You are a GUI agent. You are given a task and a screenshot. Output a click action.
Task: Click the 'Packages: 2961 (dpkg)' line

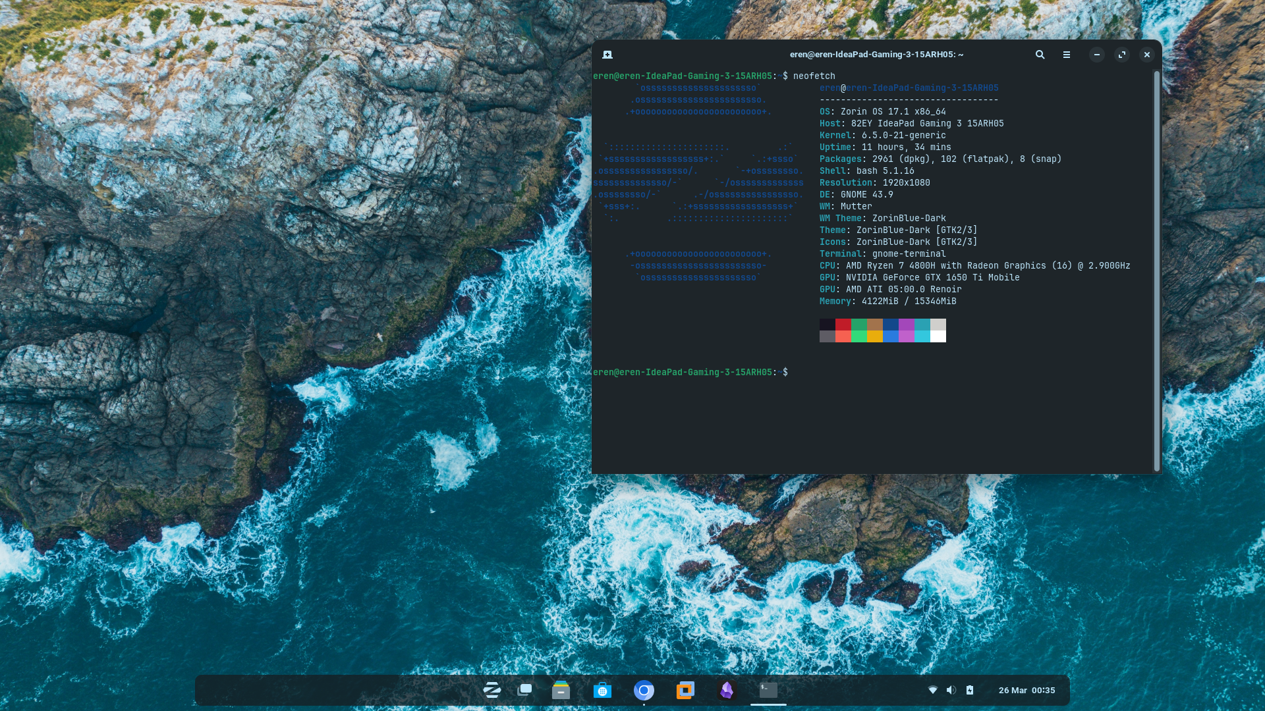(x=940, y=159)
